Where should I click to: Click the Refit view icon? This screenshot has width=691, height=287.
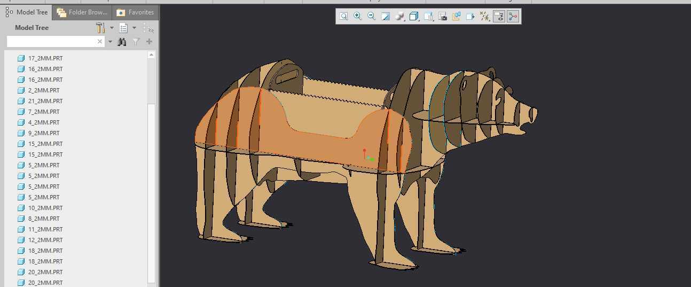(344, 17)
